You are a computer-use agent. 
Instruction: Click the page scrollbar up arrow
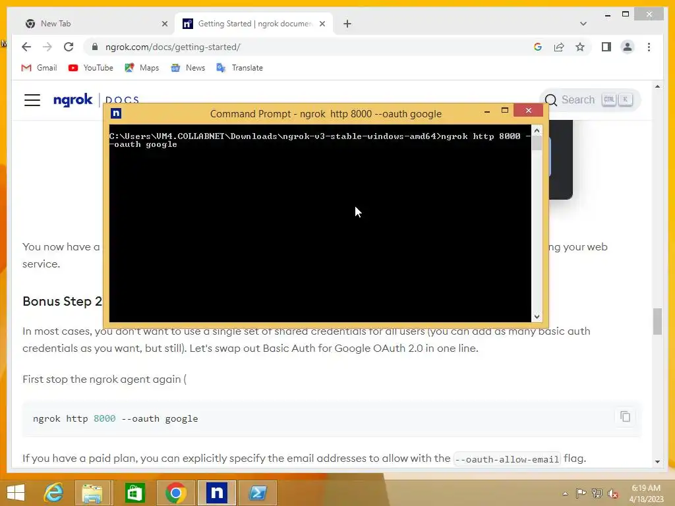tap(657, 86)
